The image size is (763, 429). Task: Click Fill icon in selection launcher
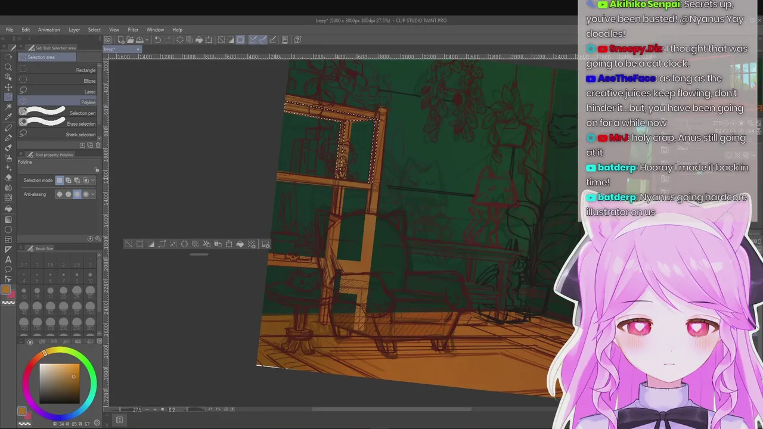[240, 244]
